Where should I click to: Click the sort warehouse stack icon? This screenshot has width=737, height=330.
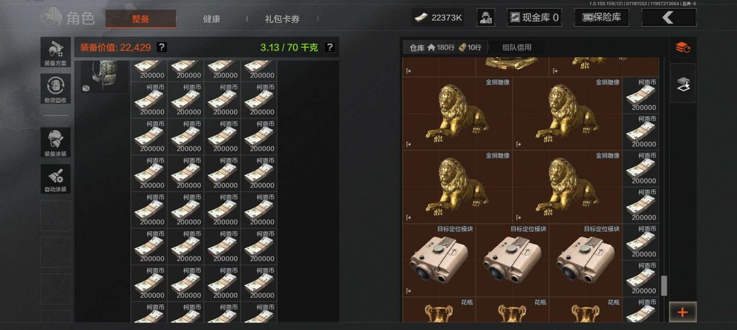(682, 48)
